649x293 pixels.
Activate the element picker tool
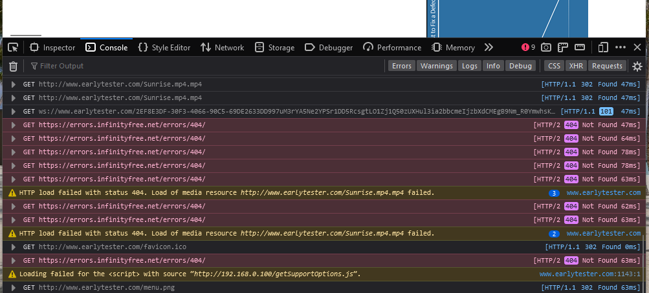(x=13, y=47)
